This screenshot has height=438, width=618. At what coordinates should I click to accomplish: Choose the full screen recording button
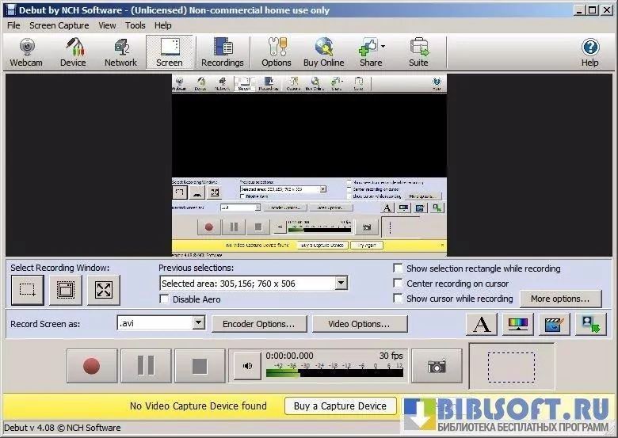103,291
